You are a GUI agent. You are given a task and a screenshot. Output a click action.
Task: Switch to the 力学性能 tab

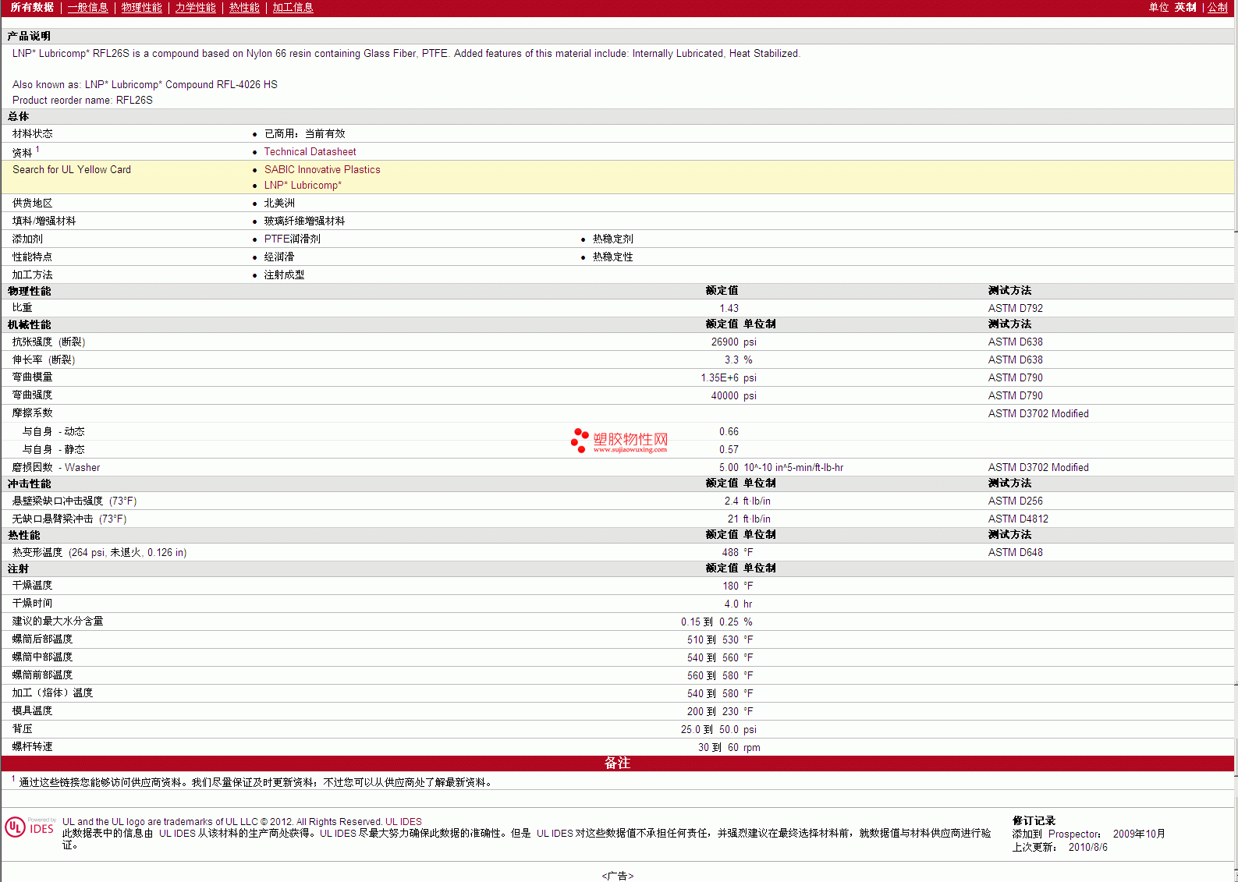(196, 7)
